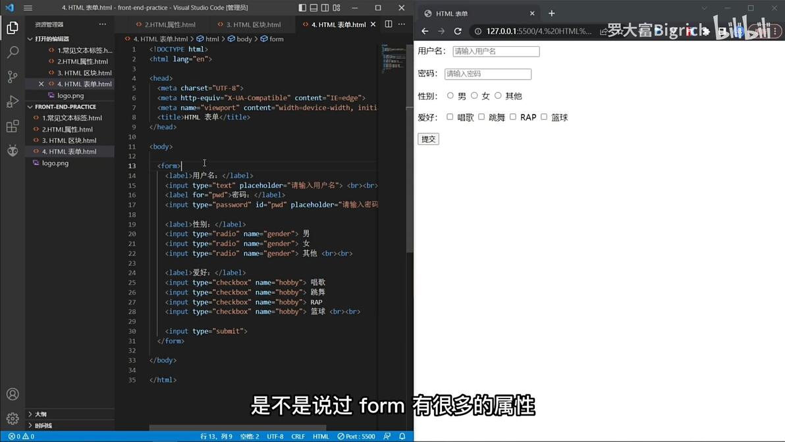Select the 其他 radio button
The image size is (785, 442).
(498, 96)
